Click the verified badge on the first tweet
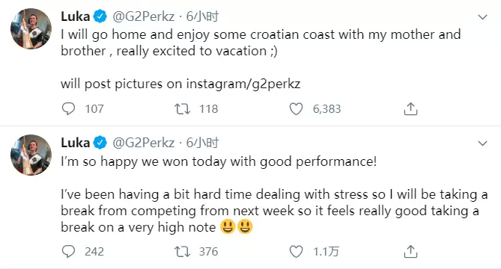 click(x=100, y=16)
